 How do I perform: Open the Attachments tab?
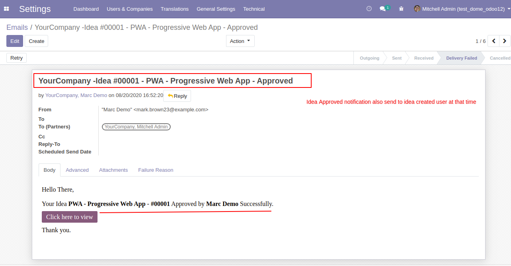click(x=113, y=170)
